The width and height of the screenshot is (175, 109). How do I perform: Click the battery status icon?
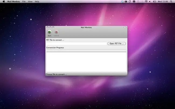click(155, 1)
